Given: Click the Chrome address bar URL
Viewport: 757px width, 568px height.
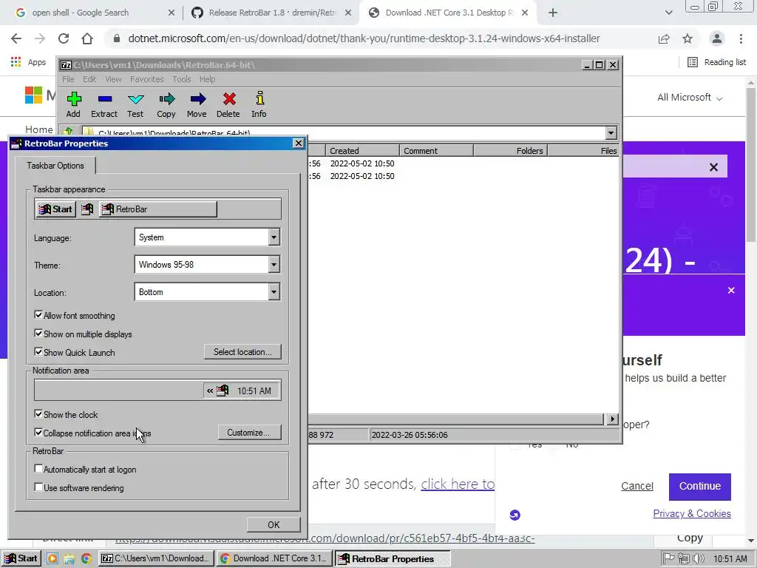Looking at the screenshot, I should 364,38.
